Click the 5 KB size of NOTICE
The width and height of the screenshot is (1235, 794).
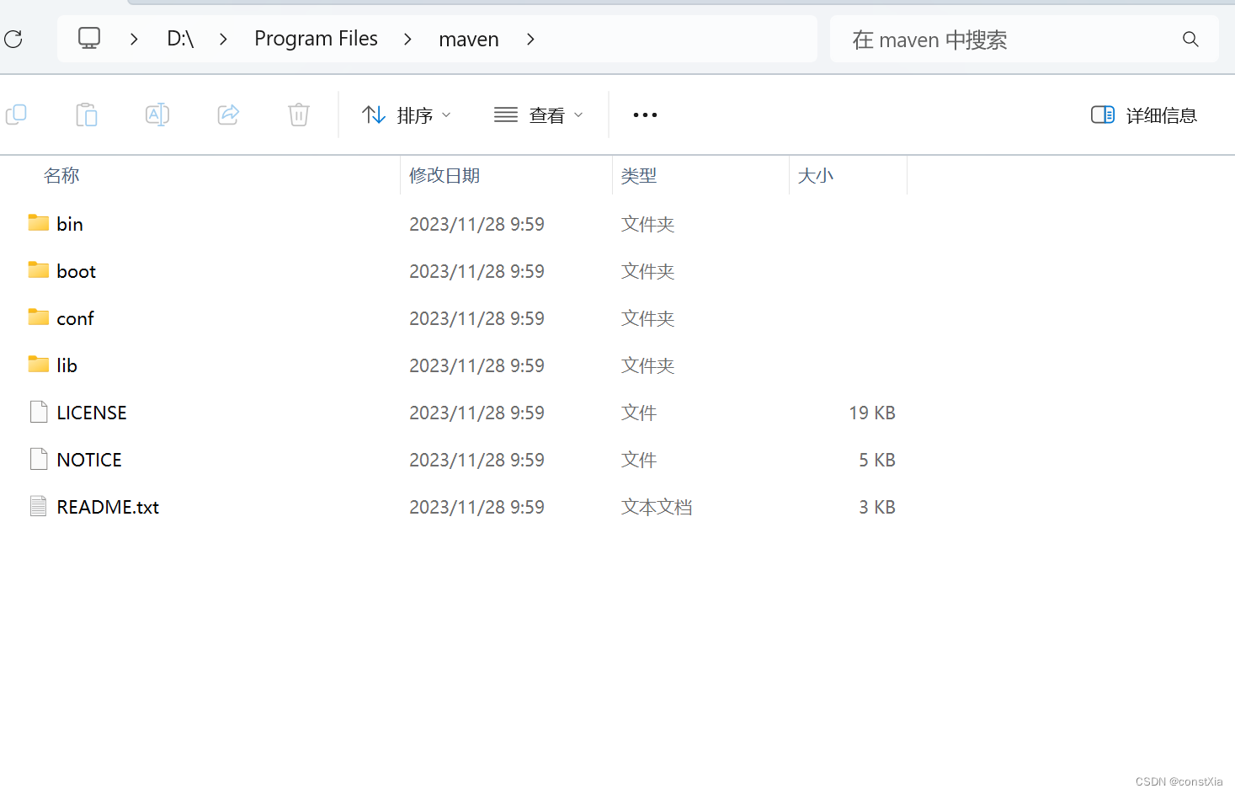(x=877, y=460)
